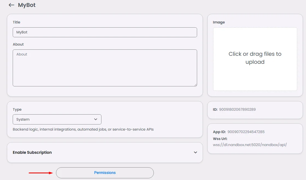Screen dimensions: 306x180
Task: Click the App ID value 90090702294547285
Action: click(246, 132)
